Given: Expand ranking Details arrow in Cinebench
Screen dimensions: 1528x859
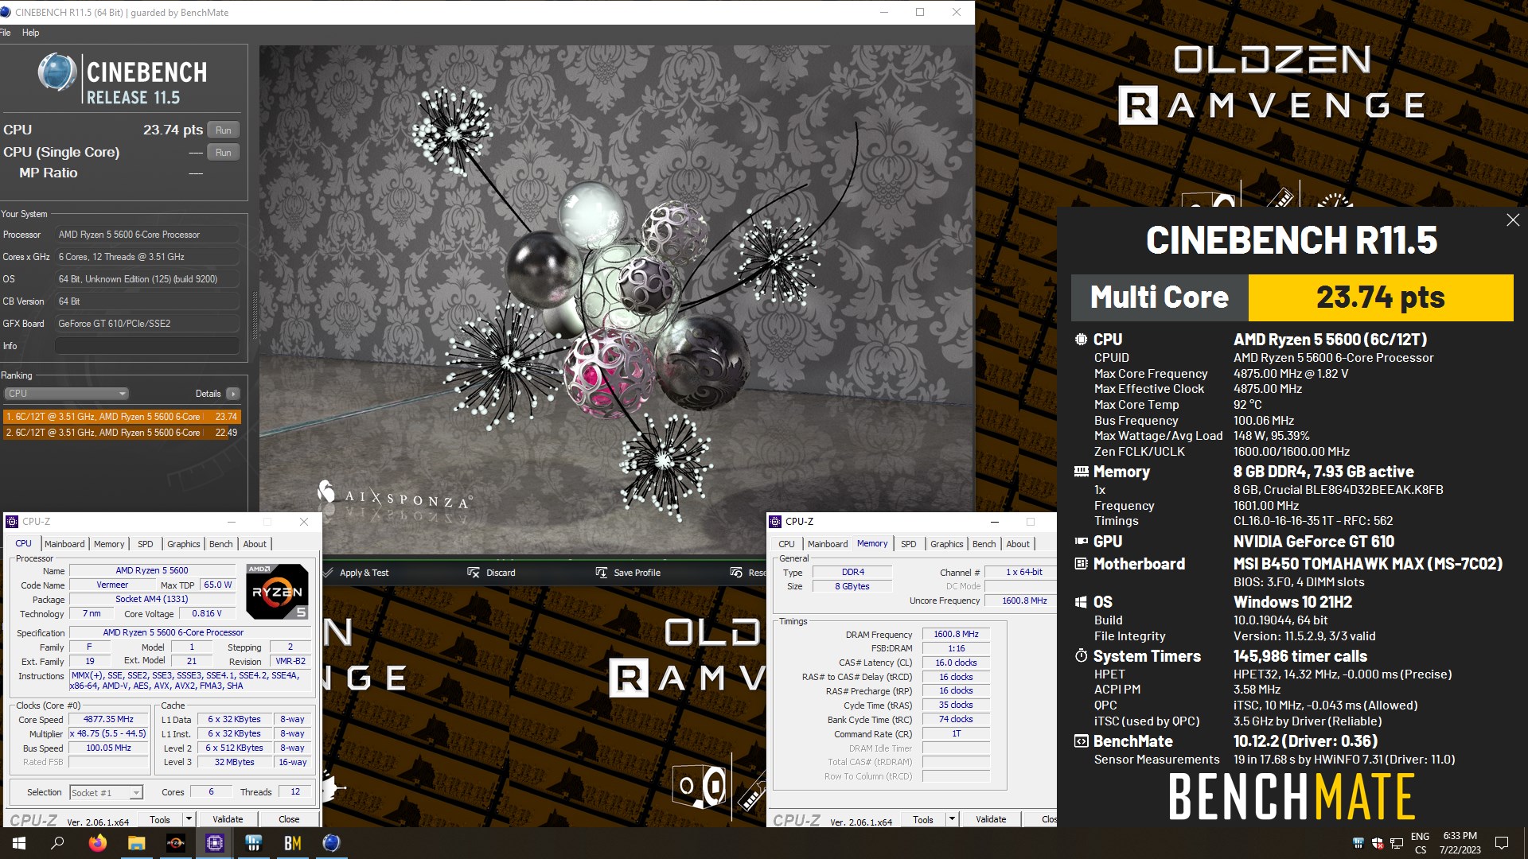Looking at the screenshot, I should tap(232, 394).
